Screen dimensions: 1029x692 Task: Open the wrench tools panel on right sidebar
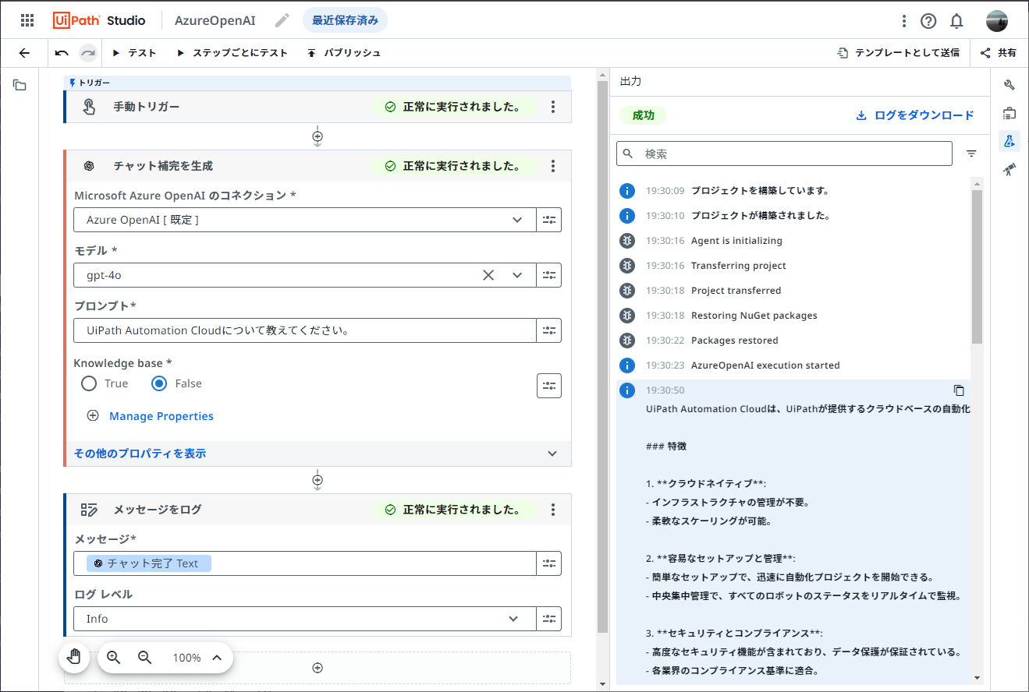pos(1009,84)
